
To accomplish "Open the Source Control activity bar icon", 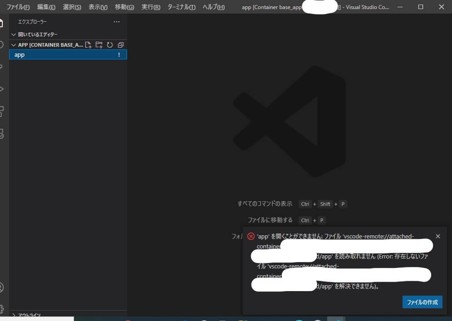I will coord(1,67).
